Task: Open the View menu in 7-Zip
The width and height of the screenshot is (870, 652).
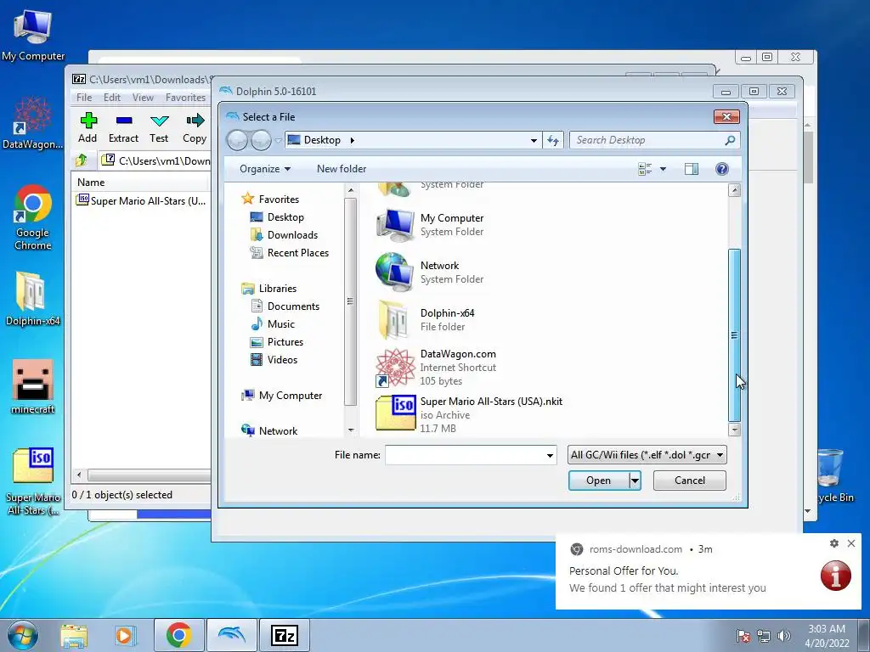Action: pos(143,98)
